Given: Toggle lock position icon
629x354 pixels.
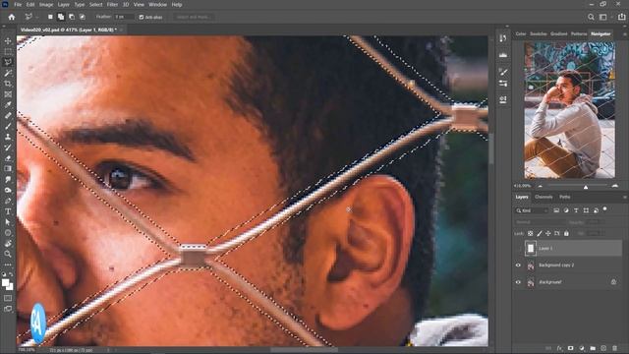Looking at the screenshot, I should coord(548,233).
